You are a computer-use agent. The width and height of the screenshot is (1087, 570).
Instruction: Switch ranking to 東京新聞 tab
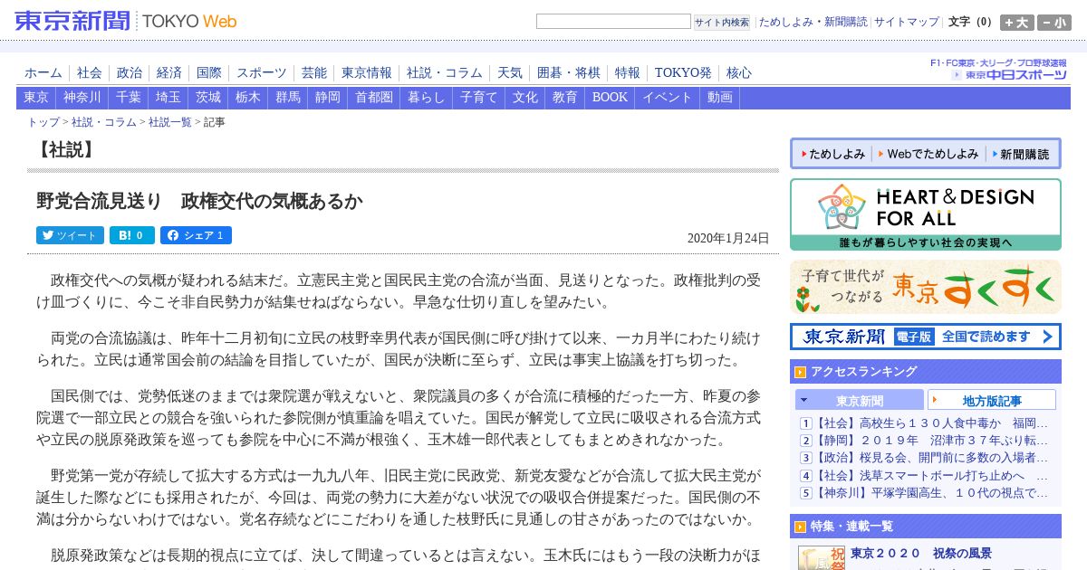point(860,400)
